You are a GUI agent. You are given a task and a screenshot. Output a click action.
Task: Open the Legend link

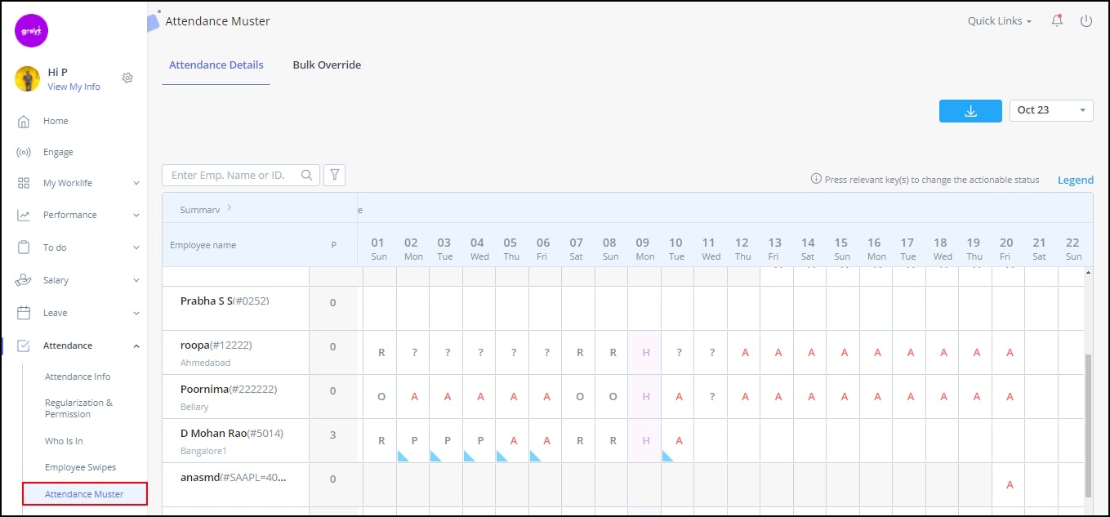1076,180
